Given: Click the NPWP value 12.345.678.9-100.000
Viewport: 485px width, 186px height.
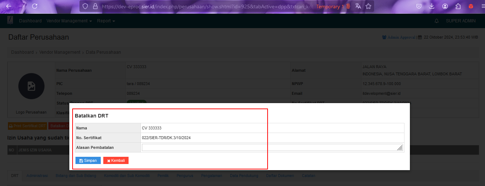Looking at the screenshot, I should pyautogui.click(x=382, y=84).
